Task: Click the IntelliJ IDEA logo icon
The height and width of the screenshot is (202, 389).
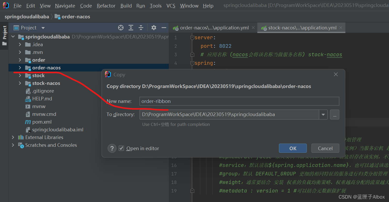Action: [x=6, y=5]
